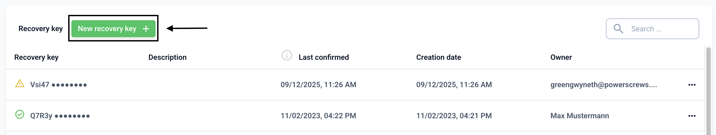Click the Creation date column header
Screen dimensions: 716x135
point(438,57)
